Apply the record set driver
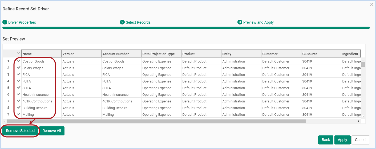376x149 pixels. pyautogui.click(x=342, y=140)
